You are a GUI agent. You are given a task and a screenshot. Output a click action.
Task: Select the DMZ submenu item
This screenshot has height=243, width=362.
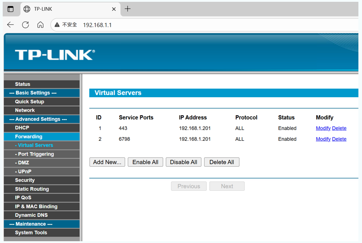coord(23,162)
